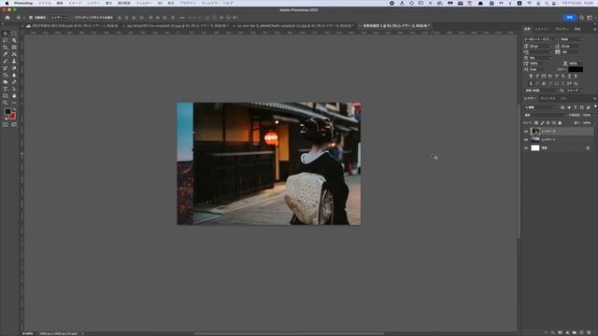Image resolution: width=598 pixels, height=336 pixels.
Task: Select the Pen tool
Action: click(x=14, y=82)
